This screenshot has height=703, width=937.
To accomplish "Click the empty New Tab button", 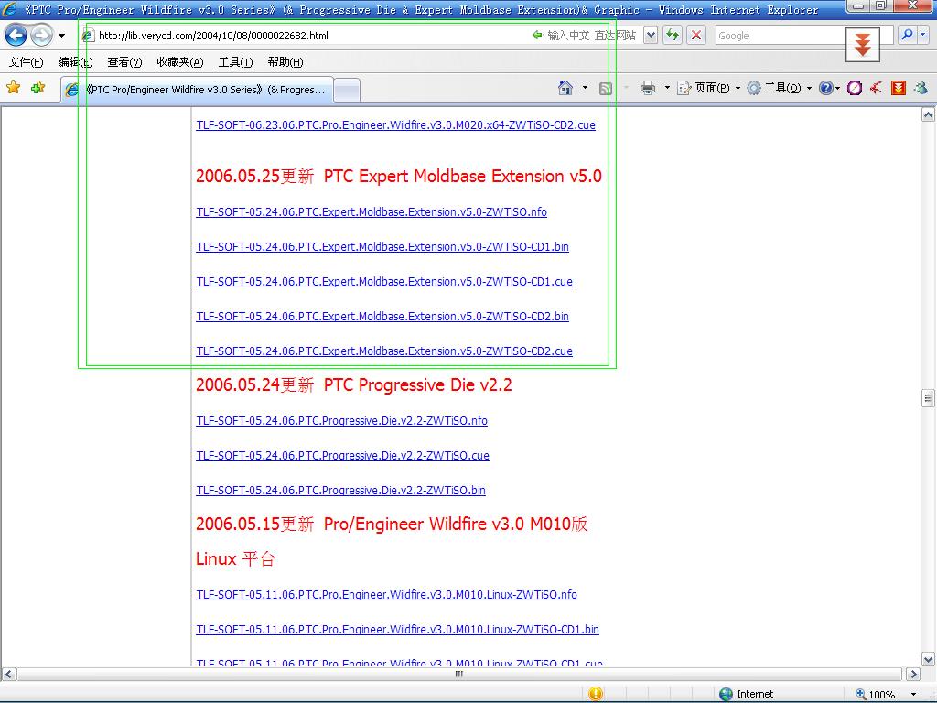I will tap(347, 91).
